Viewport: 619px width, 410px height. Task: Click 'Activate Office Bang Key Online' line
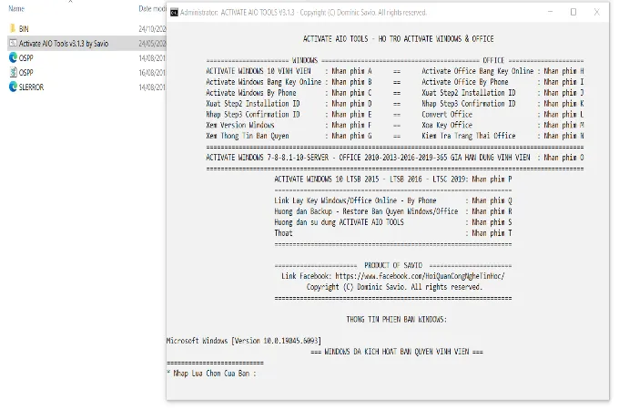502,71
